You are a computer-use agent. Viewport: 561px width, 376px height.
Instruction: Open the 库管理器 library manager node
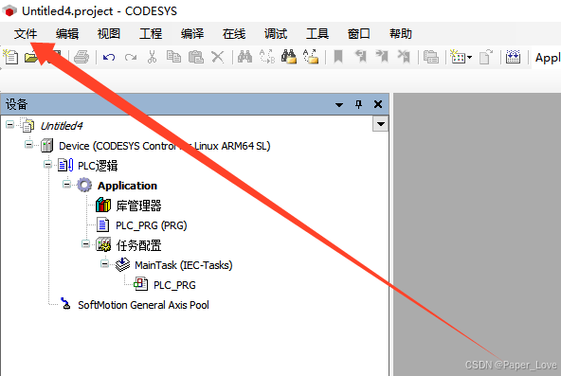click(x=138, y=206)
